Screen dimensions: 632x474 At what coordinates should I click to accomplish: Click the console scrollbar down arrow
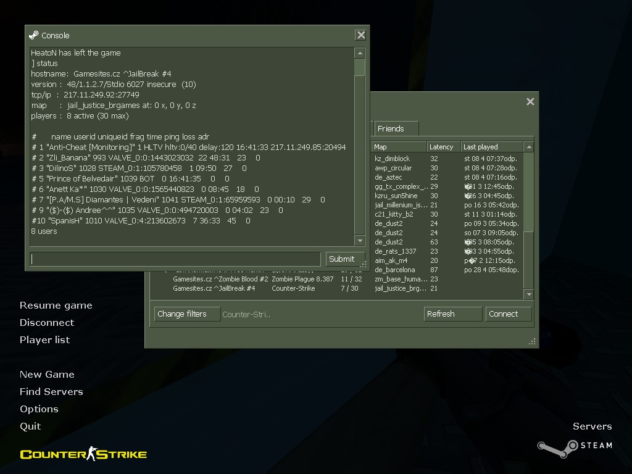point(360,241)
